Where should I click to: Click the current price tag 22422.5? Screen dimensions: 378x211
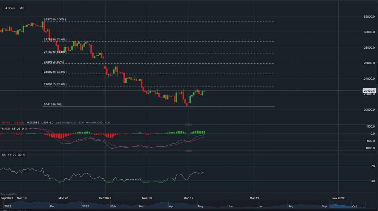[369, 91]
